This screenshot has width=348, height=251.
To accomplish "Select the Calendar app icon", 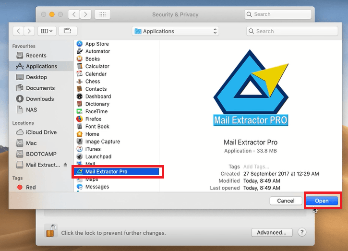I will click(x=80, y=74).
